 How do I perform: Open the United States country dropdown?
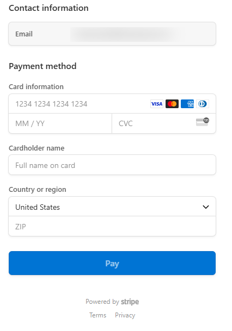pos(112,207)
